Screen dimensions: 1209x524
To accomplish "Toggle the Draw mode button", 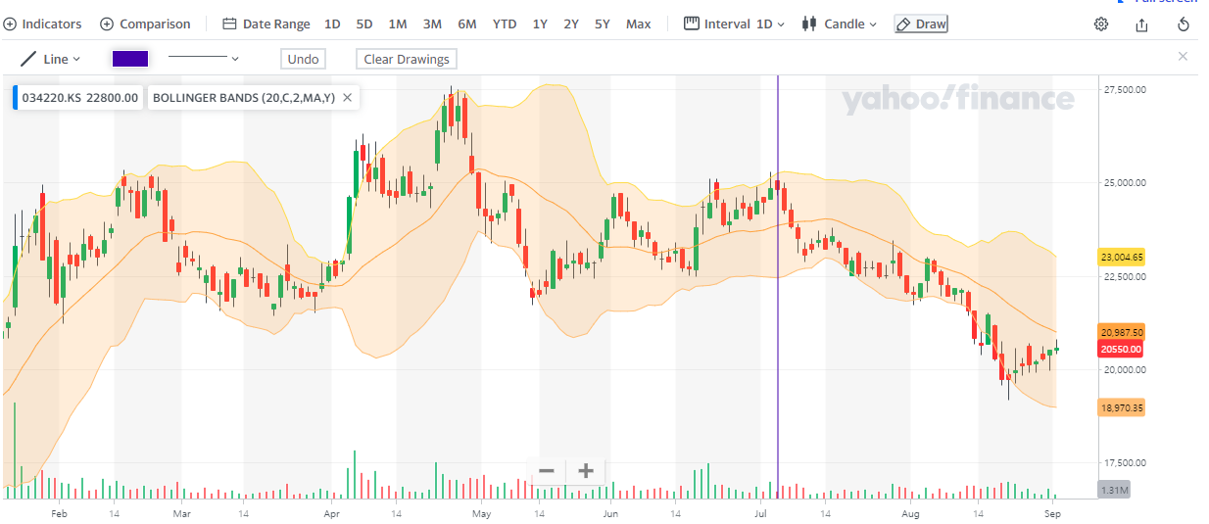I will 921,24.
